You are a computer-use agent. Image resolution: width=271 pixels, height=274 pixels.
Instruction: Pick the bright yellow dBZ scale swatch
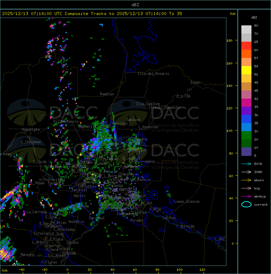tap(246, 70)
